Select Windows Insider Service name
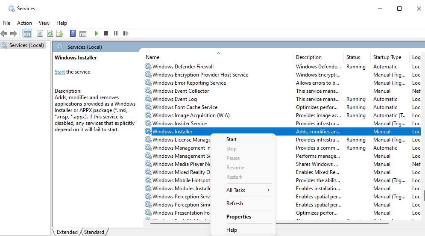Image resolution: width=425 pixels, height=236 pixels. click(180, 124)
